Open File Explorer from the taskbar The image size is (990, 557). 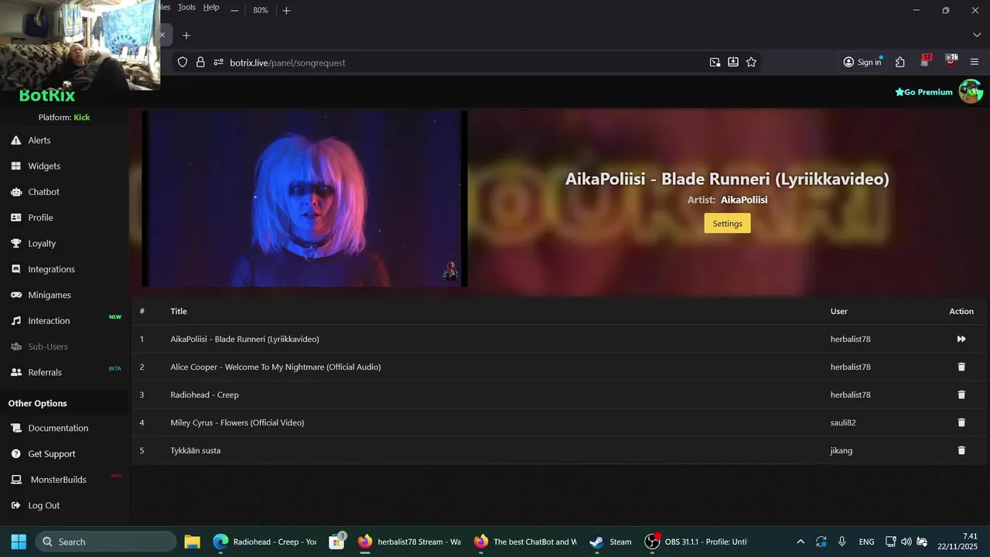192,542
